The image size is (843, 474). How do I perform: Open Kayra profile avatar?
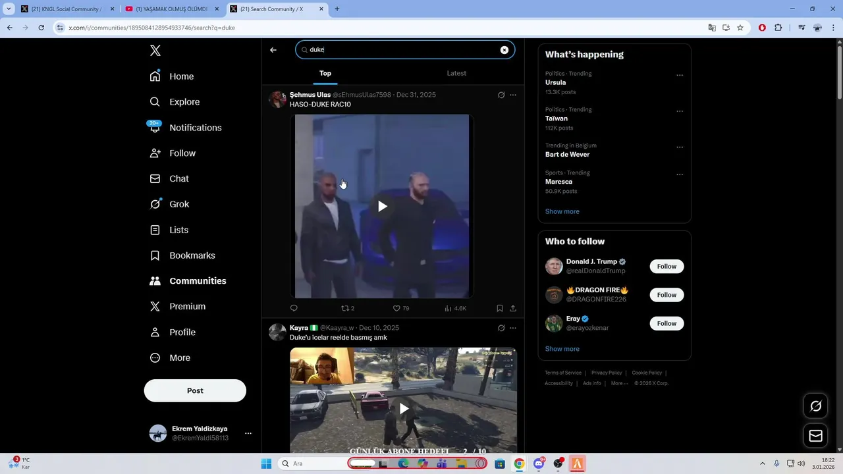[277, 332]
